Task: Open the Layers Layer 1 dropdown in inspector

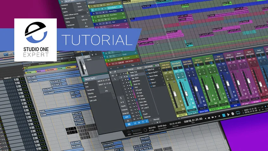Action: pyautogui.click(x=81, y=10)
